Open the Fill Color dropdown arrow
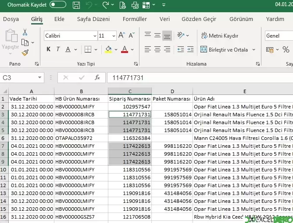 (116, 49)
